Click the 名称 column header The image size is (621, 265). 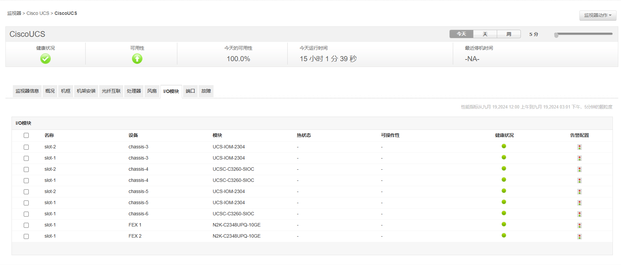(49, 136)
